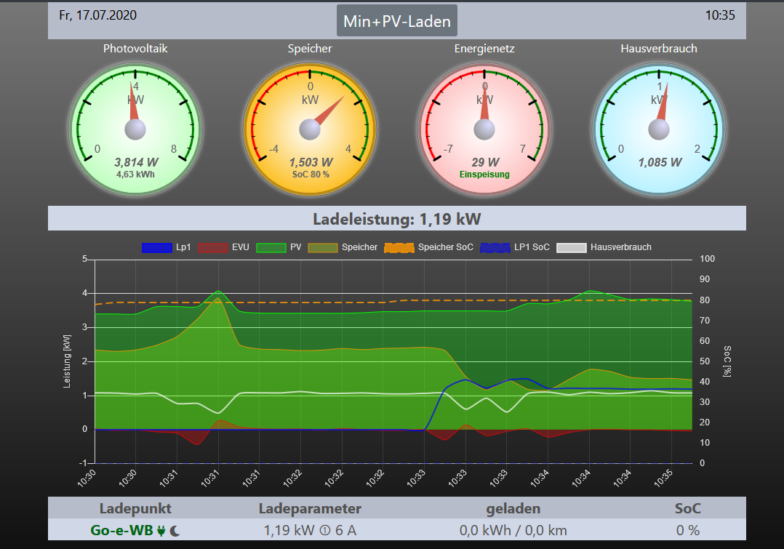Hide the Speicher SoC dashed line

coord(429,247)
